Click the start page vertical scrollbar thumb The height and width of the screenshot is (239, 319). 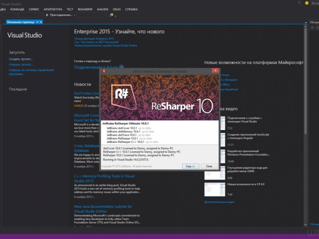[x=305, y=81]
